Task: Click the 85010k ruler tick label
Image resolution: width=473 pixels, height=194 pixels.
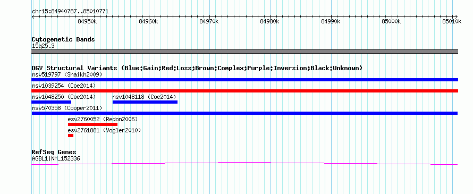Action: [x=452, y=21]
